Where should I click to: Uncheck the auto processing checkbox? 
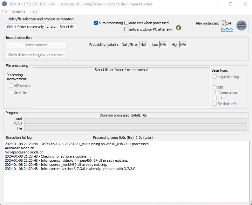(96, 23)
